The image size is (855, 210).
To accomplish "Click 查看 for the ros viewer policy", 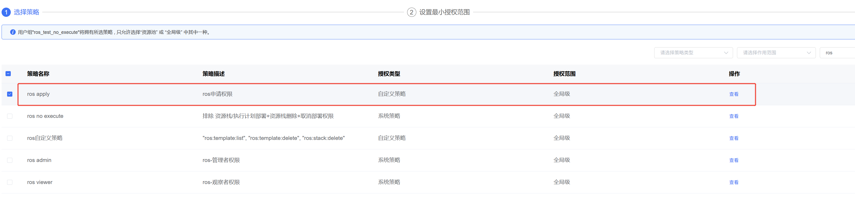I will pyautogui.click(x=734, y=182).
